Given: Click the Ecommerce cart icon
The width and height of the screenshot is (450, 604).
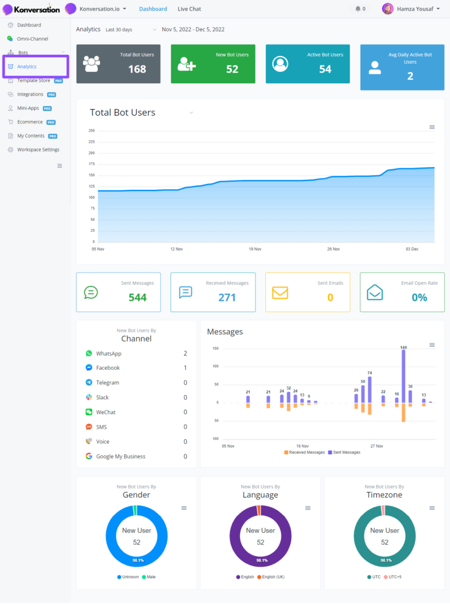Looking at the screenshot, I should [x=11, y=122].
